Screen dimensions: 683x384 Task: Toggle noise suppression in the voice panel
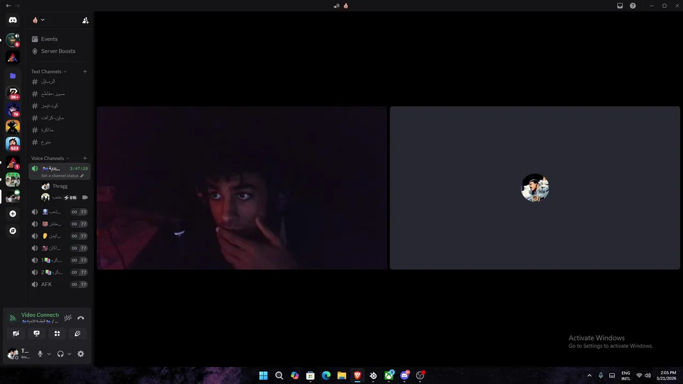[x=68, y=318]
